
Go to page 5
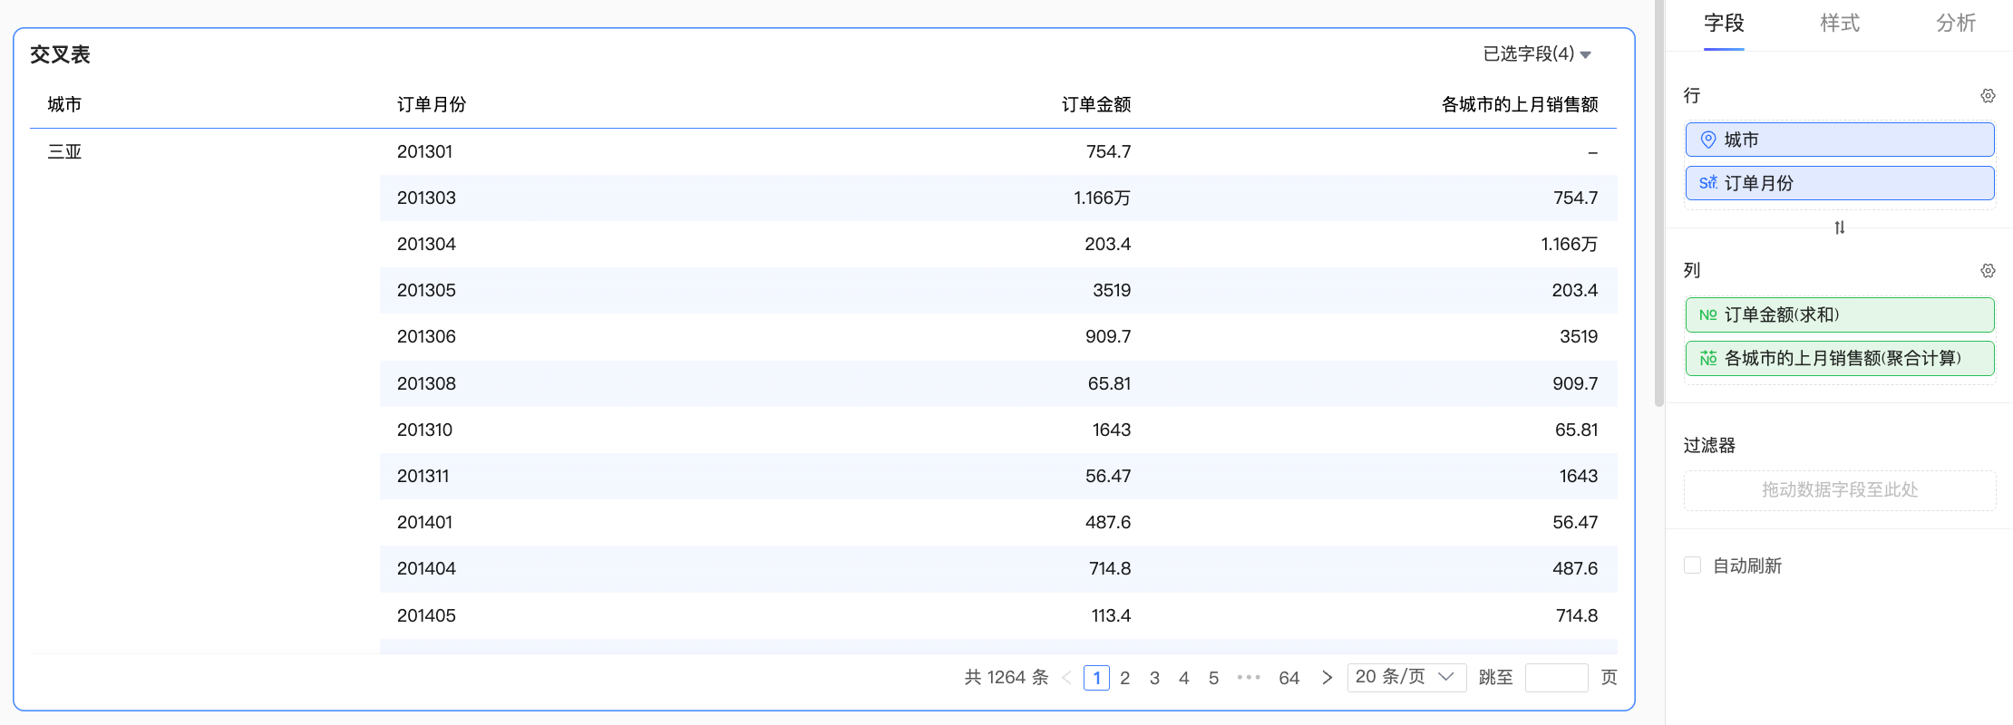pos(1213,678)
